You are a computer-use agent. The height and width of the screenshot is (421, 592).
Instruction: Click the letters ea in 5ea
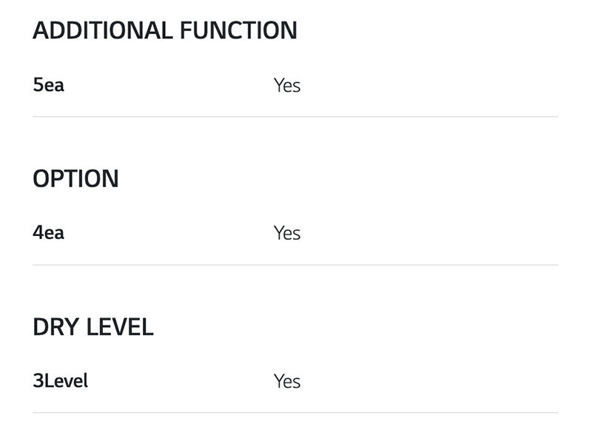pyautogui.click(x=54, y=86)
